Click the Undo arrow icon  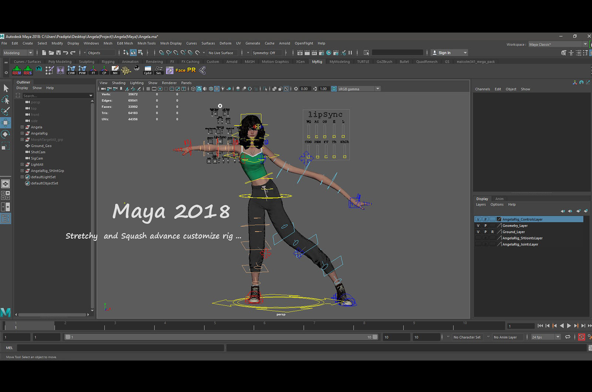pos(65,53)
